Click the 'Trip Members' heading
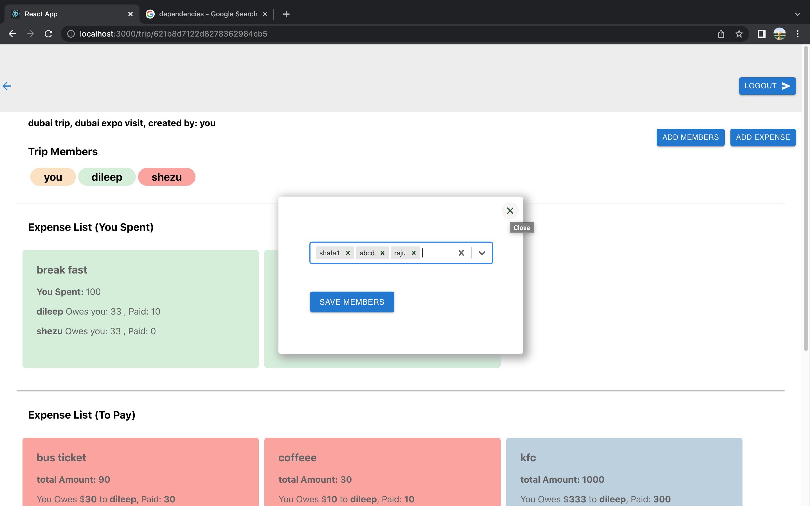Viewport: 810px width, 506px height. [x=63, y=152]
